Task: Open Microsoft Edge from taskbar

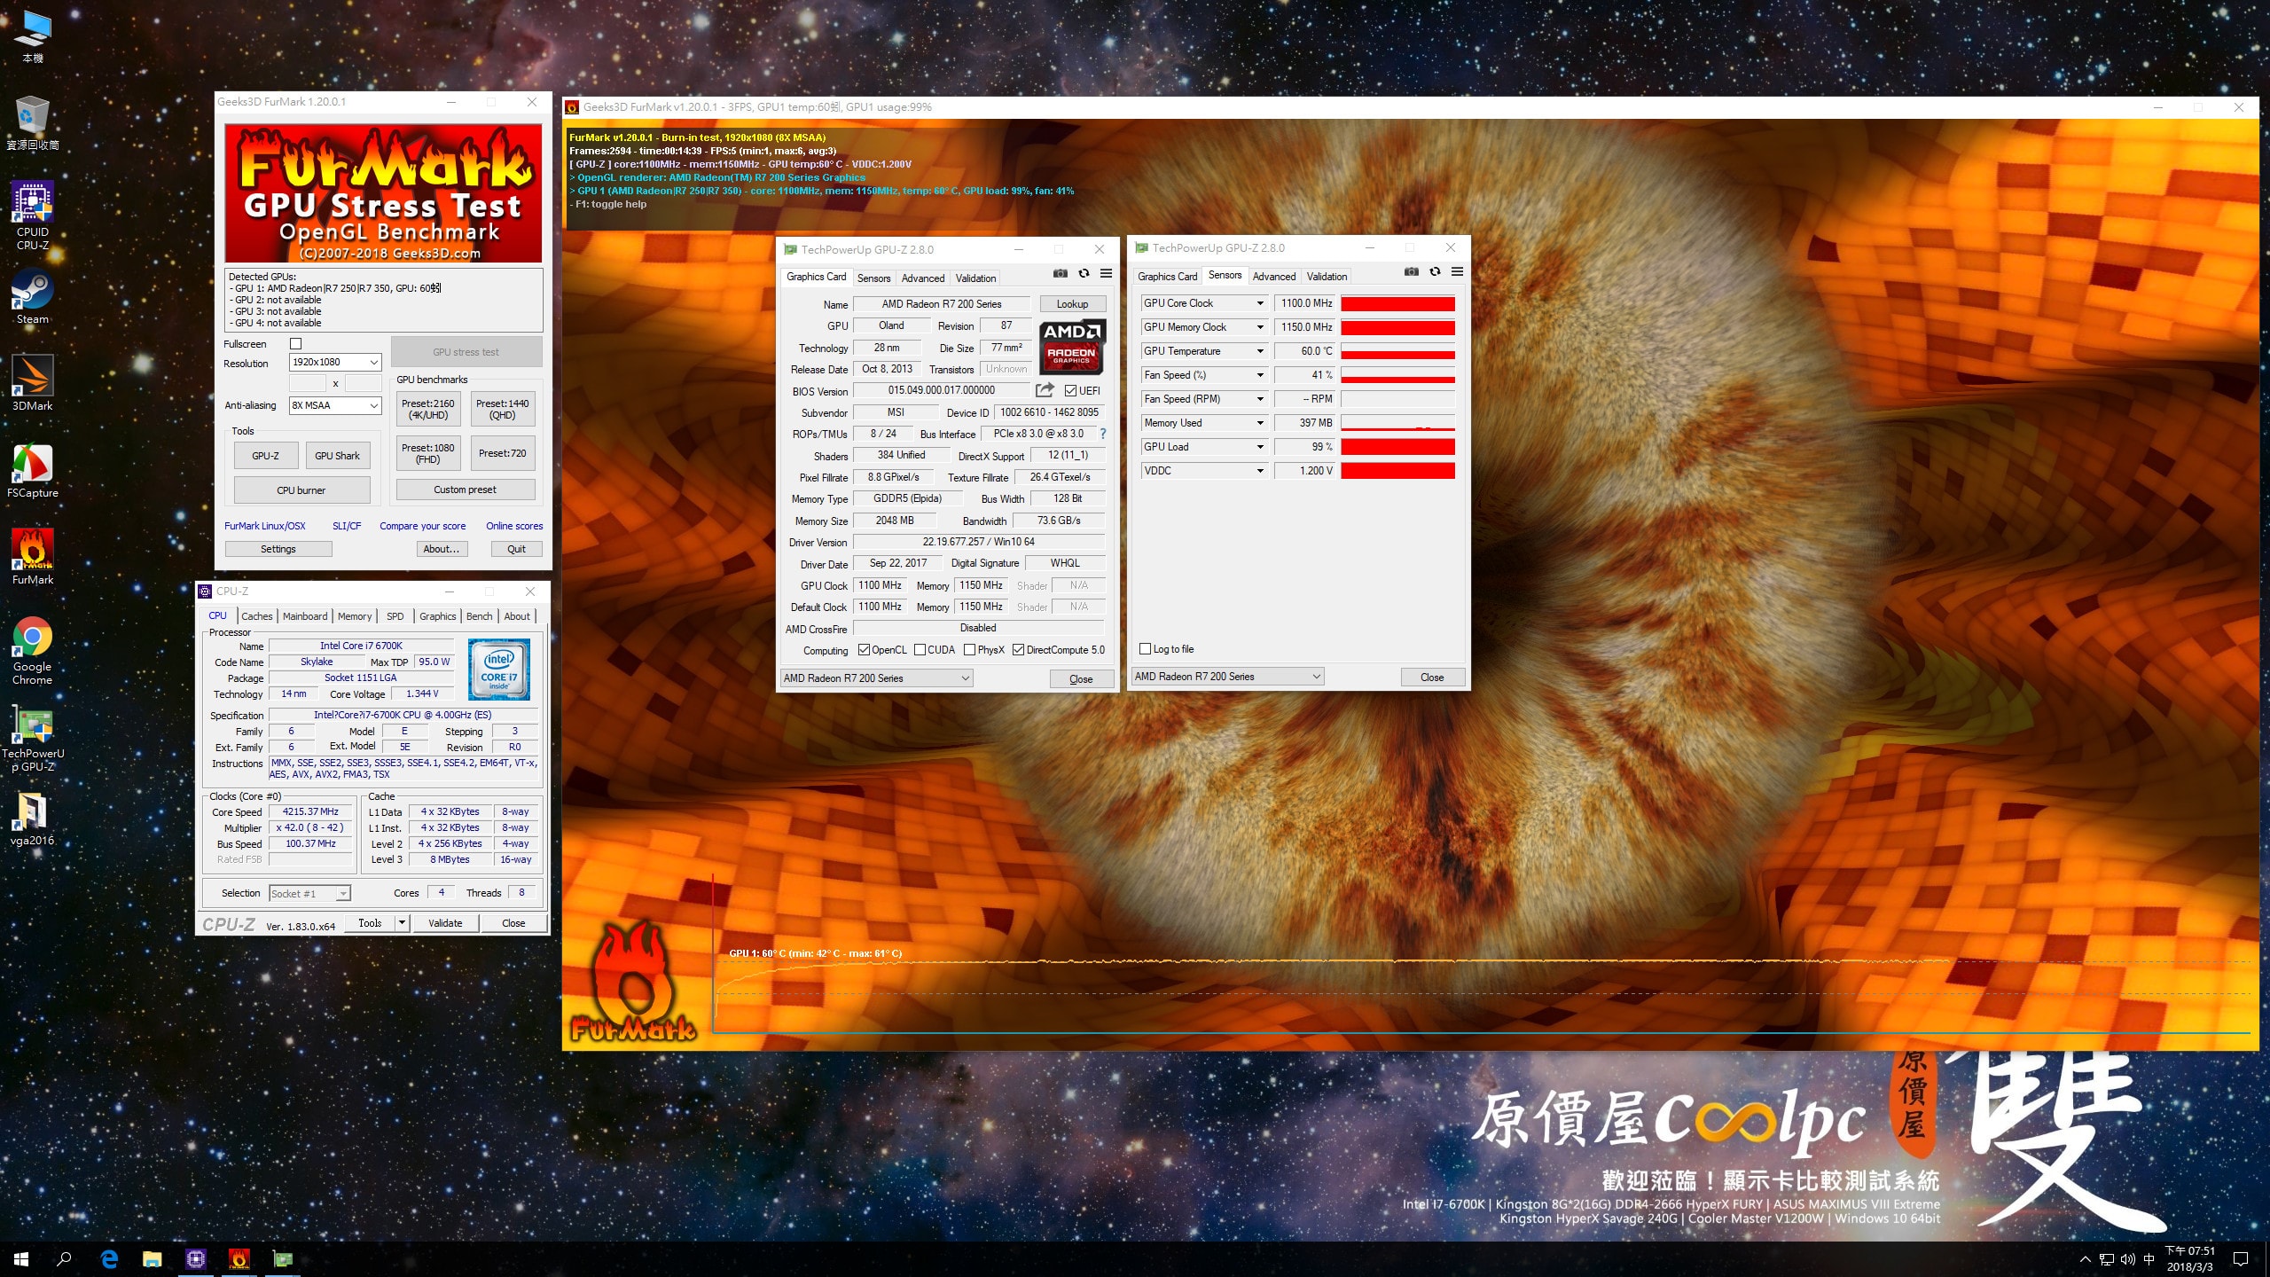Action: 109,1258
